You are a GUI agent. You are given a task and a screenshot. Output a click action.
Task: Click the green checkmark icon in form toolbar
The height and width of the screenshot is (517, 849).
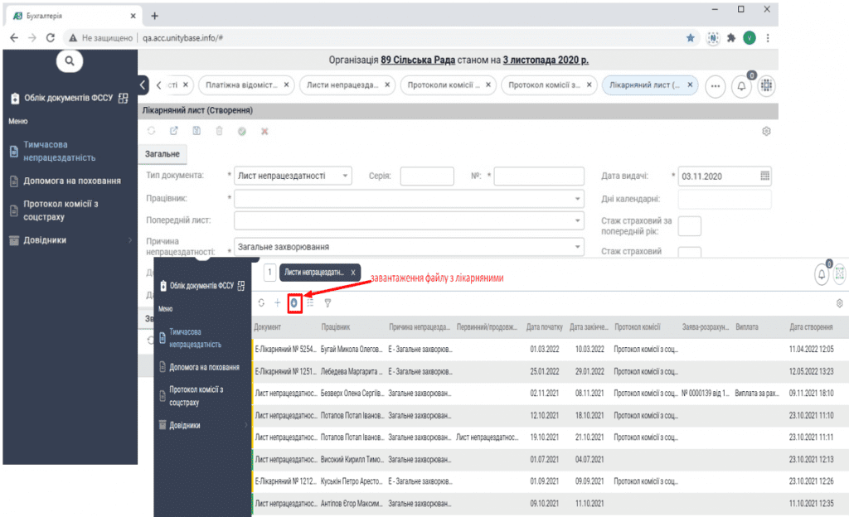click(x=241, y=131)
